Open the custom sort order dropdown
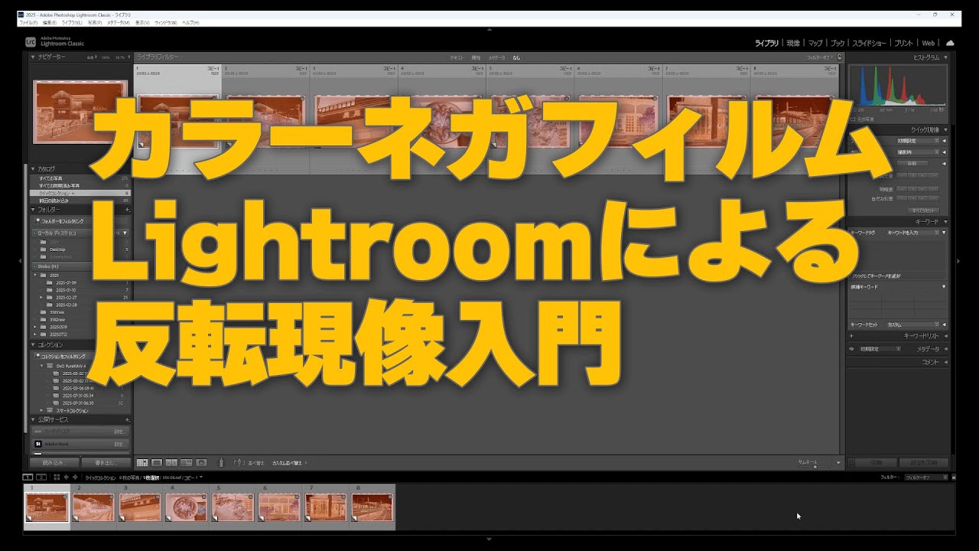 click(x=288, y=463)
